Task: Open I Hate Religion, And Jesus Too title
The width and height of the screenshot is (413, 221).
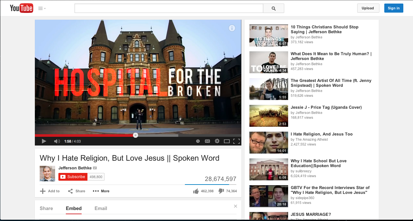Action: pyautogui.click(x=322, y=134)
